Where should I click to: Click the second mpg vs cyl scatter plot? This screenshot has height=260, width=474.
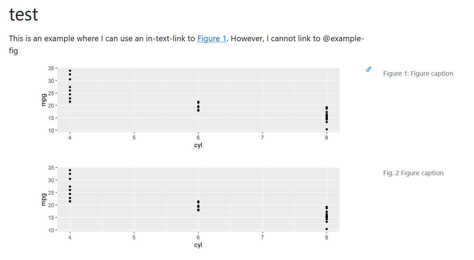(190, 206)
